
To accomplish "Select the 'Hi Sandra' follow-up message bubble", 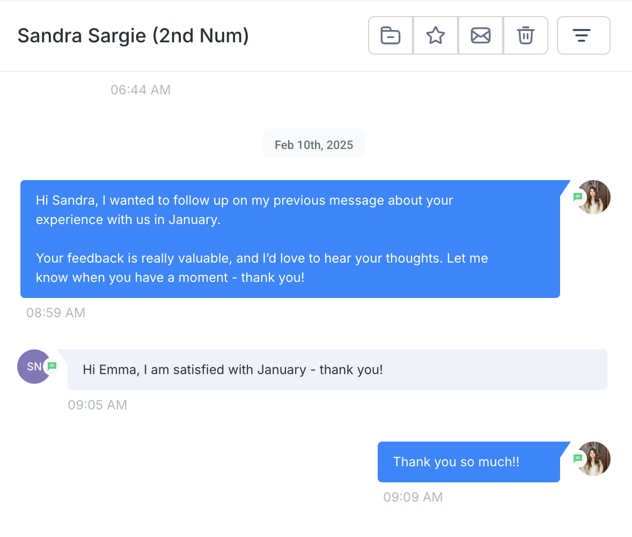I will [x=290, y=239].
